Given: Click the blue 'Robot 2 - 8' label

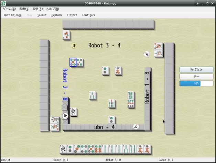Looking at the screenshot, I should click(65, 84).
